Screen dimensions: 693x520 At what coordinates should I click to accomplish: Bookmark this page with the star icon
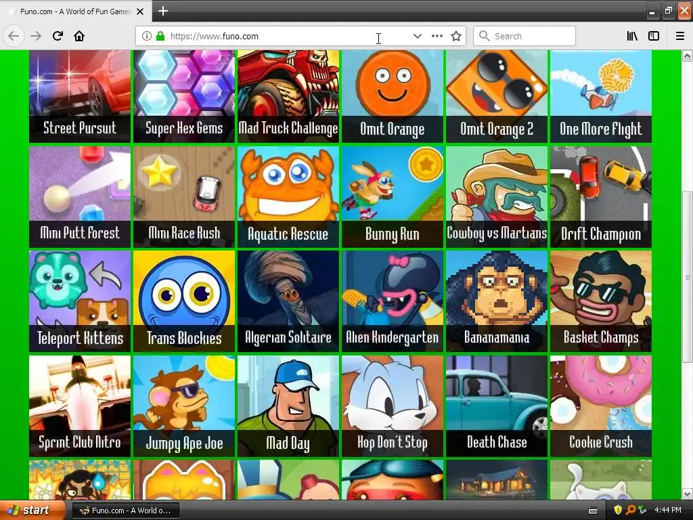pos(456,37)
